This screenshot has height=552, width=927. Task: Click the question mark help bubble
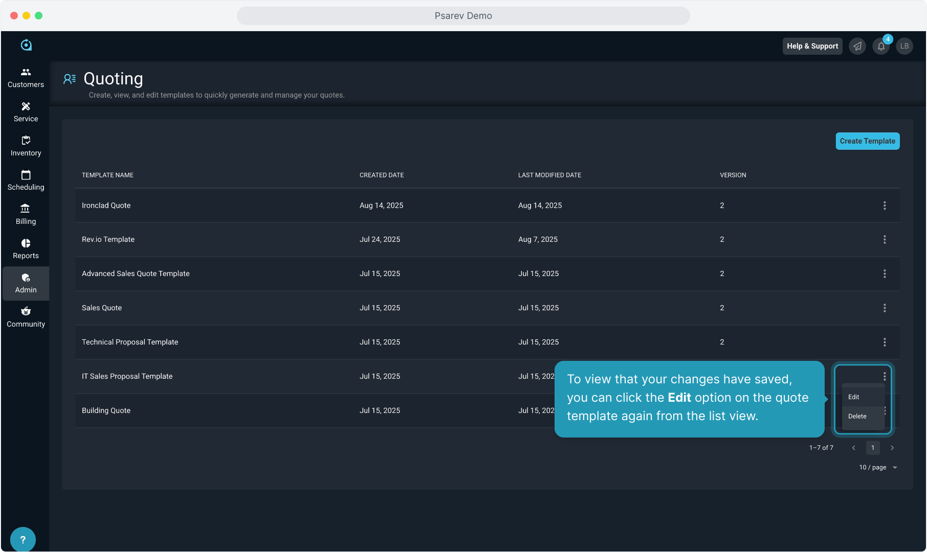coord(23,539)
